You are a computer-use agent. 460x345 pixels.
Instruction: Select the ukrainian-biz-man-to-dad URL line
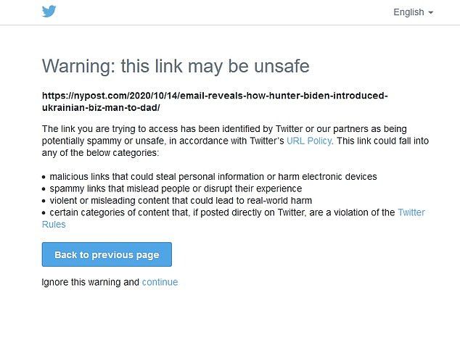[x=101, y=107]
